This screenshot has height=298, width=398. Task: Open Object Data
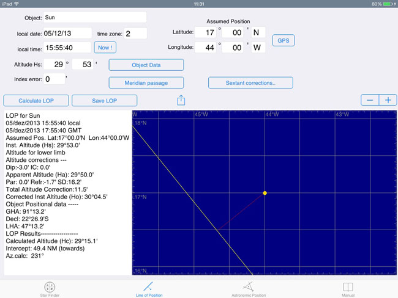(146, 65)
